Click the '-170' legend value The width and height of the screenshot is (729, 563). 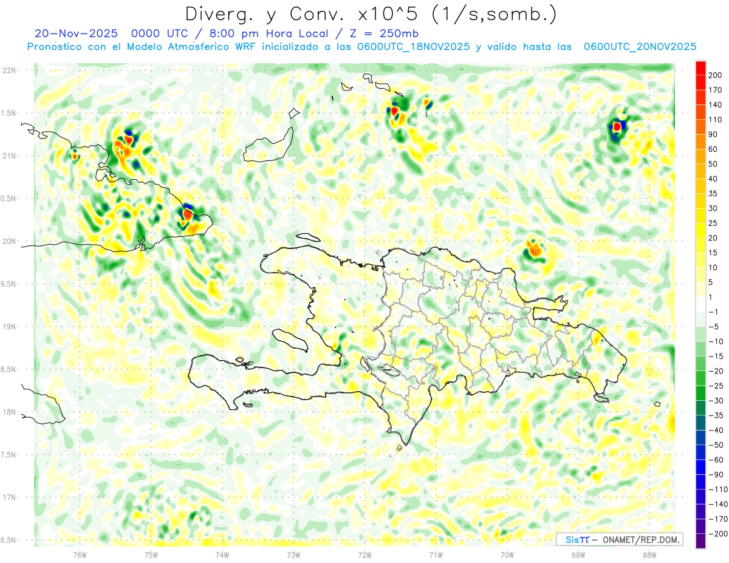tap(719, 519)
